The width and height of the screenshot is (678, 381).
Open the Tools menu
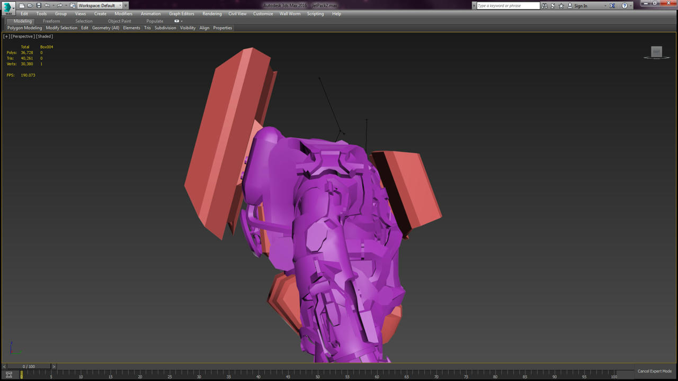pos(41,14)
